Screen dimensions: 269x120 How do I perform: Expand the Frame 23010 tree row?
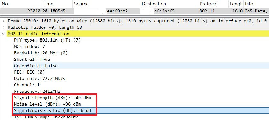(x=3, y=21)
